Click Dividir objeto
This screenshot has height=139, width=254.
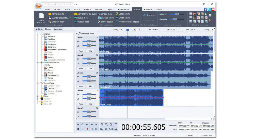[123, 18]
